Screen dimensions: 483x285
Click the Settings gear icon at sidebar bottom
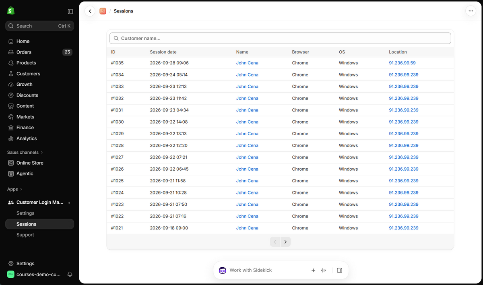(11, 263)
